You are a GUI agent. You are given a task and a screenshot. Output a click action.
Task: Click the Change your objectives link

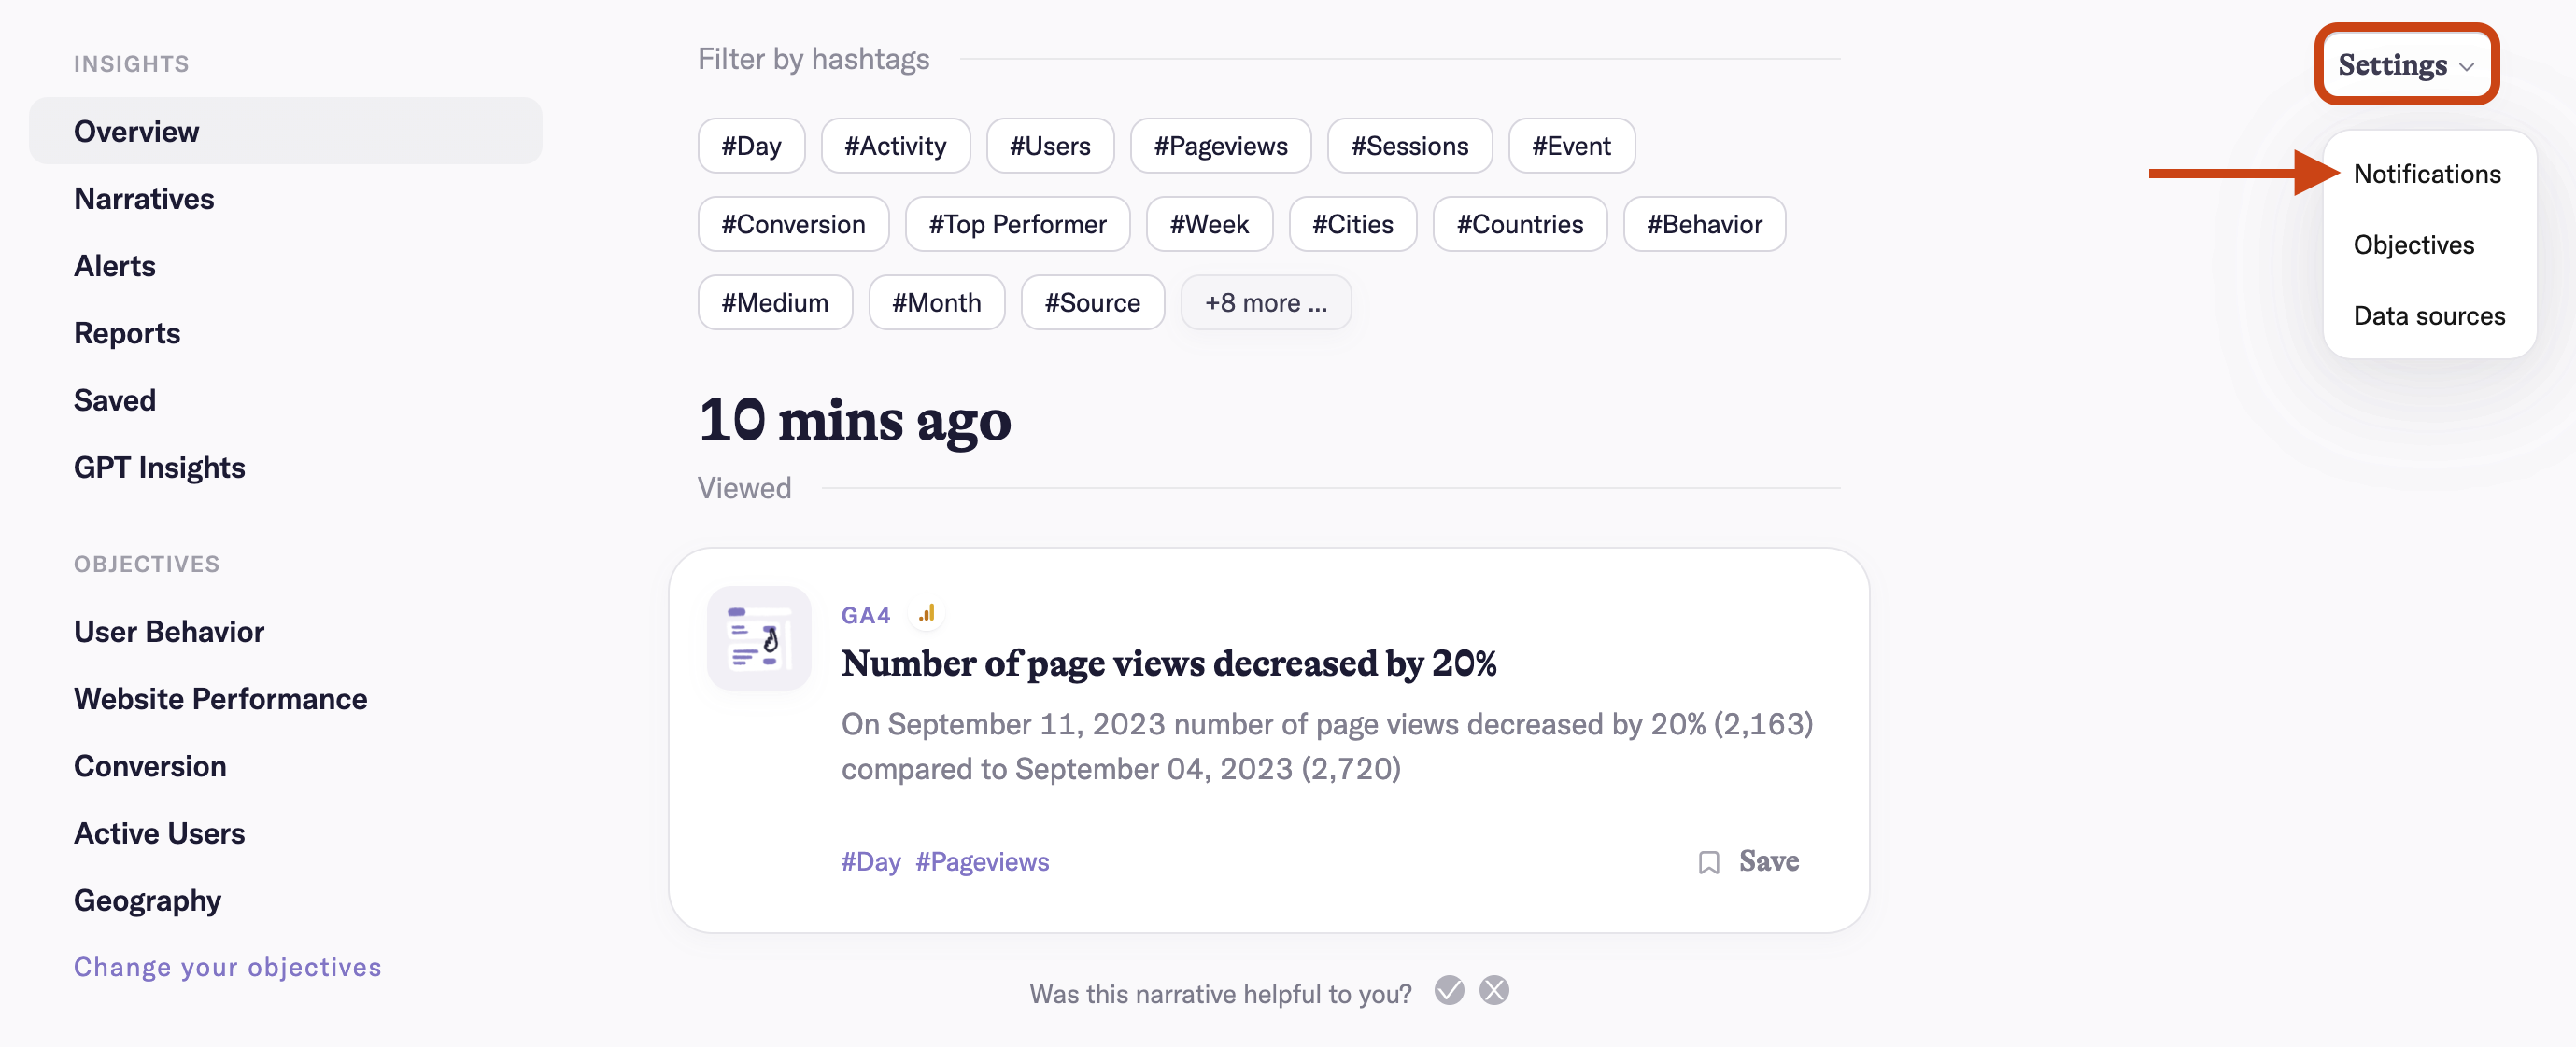tap(227, 967)
